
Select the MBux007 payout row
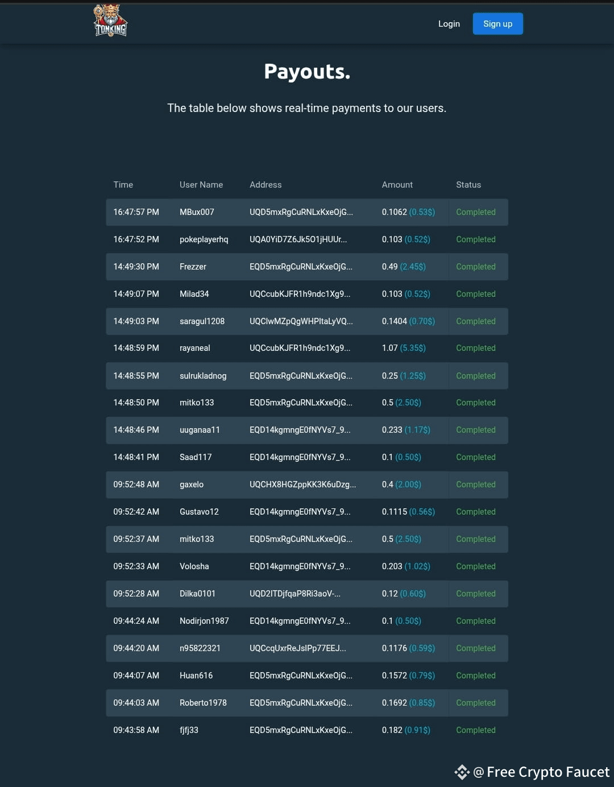pyautogui.click(x=307, y=212)
